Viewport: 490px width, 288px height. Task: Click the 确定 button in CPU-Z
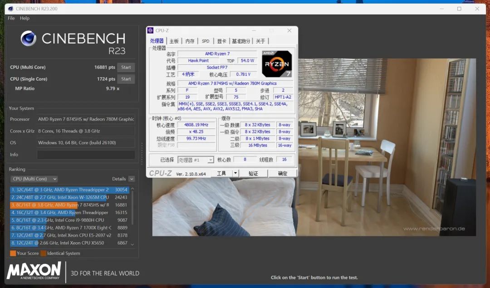pos(283,173)
